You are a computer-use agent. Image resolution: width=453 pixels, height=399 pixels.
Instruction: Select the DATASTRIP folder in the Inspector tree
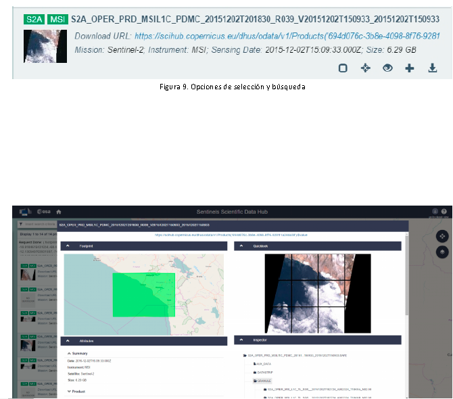(x=263, y=373)
